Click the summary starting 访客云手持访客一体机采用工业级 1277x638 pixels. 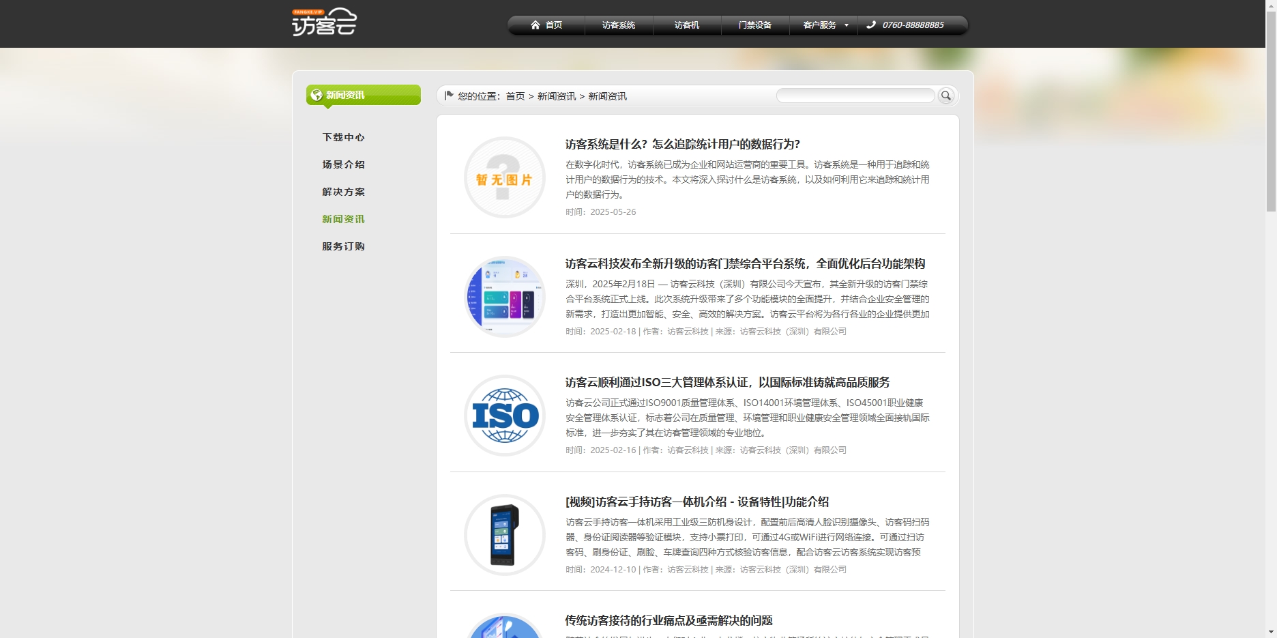click(748, 537)
